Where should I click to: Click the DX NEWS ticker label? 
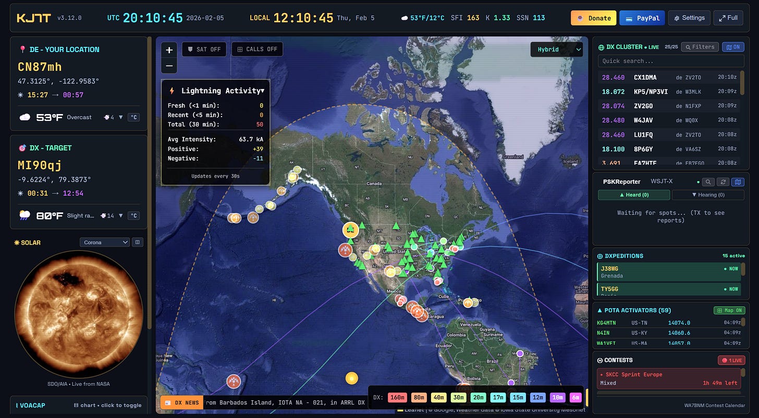pos(181,402)
